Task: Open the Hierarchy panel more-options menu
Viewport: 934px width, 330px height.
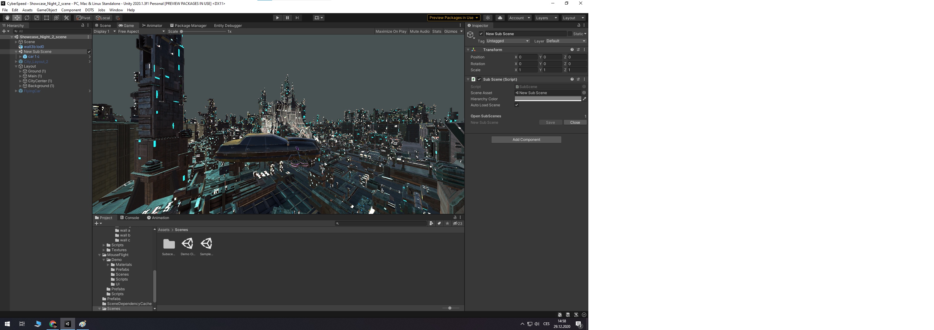Action: 88,25
